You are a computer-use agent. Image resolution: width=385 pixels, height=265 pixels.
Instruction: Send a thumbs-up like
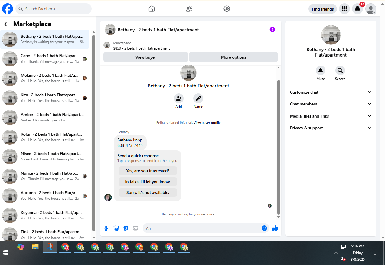pos(275,228)
